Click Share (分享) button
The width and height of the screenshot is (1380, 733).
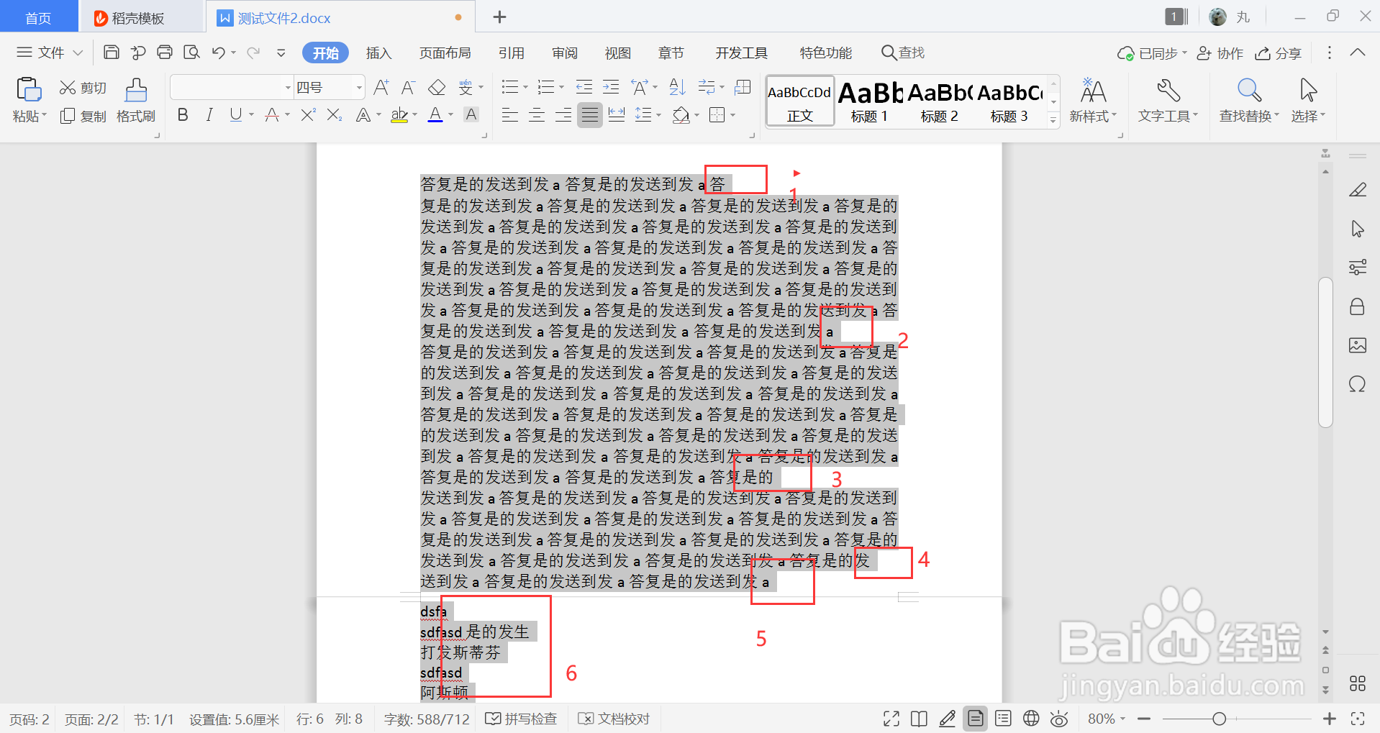pos(1279,53)
